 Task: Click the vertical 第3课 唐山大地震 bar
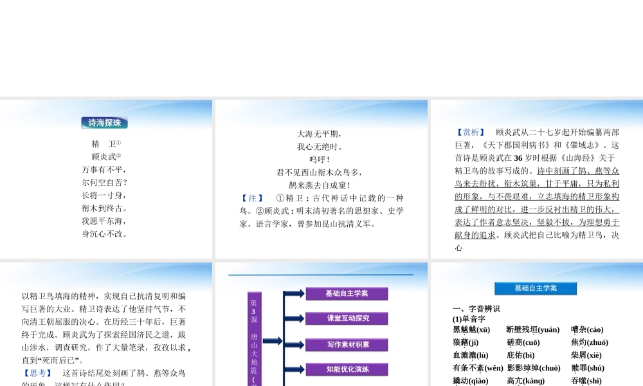point(254,339)
